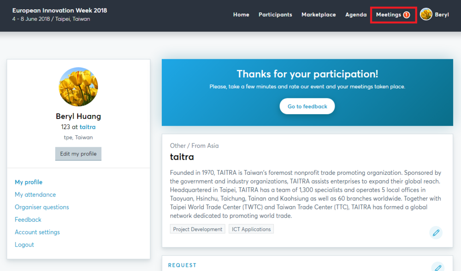Click the 'Thanks for your participation!' heading
The image size is (461, 271).
(307, 74)
